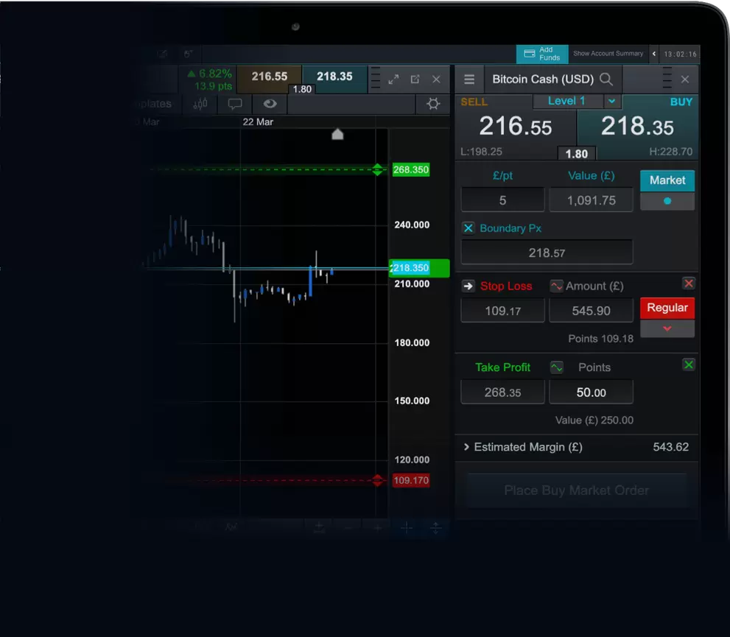Click the chart comment speech bubble icon
Image resolution: width=730 pixels, height=637 pixels.
tap(235, 105)
